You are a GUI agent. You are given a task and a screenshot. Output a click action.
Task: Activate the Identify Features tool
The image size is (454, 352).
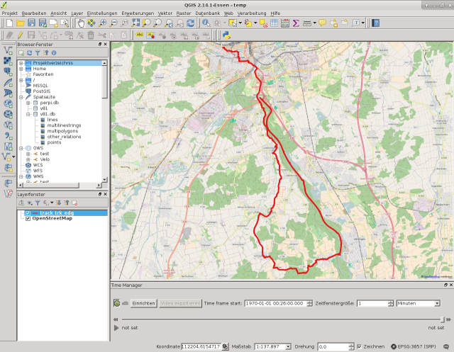point(206,23)
